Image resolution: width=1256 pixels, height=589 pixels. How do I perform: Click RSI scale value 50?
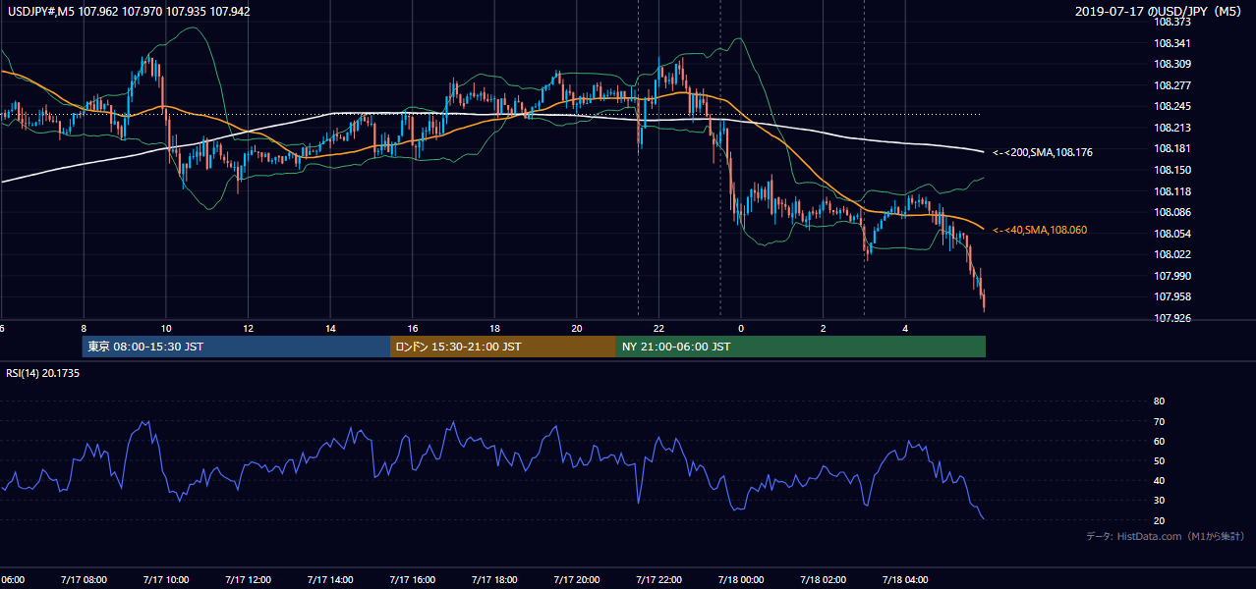tap(1159, 460)
